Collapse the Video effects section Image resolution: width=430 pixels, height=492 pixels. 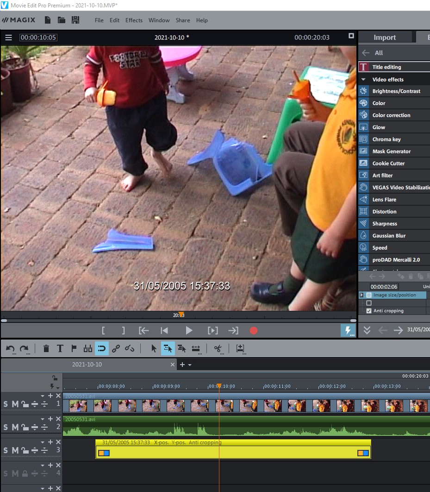pyautogui.click(x=363, y=80)
